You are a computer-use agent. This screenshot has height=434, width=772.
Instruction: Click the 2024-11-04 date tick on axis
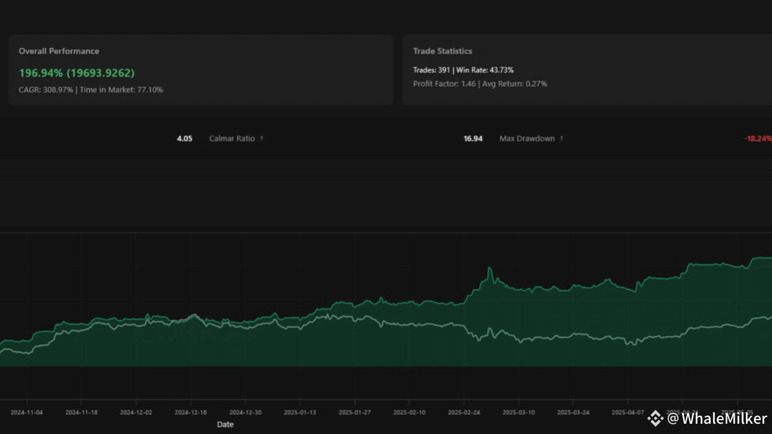tap(27, 412)
